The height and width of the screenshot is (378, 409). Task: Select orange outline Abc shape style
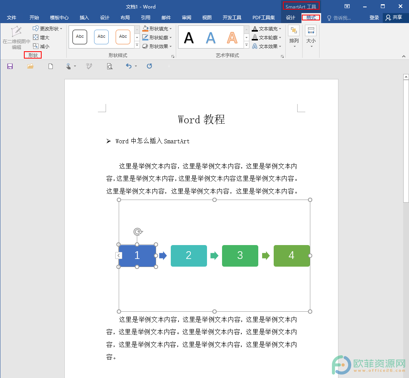pyautogui.click(x=123, y=37)
